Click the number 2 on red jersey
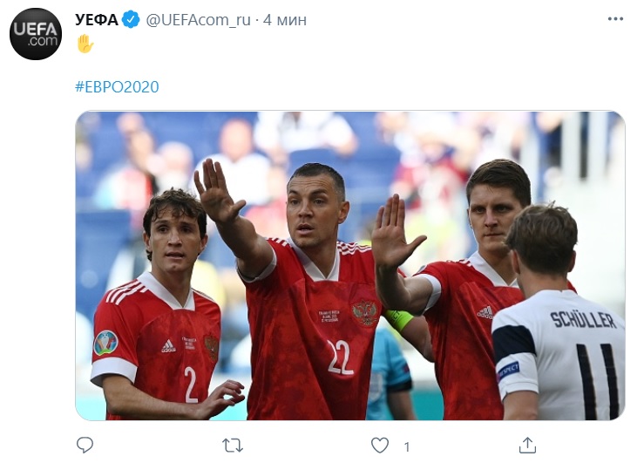644x463 pixels. point(191,385)
